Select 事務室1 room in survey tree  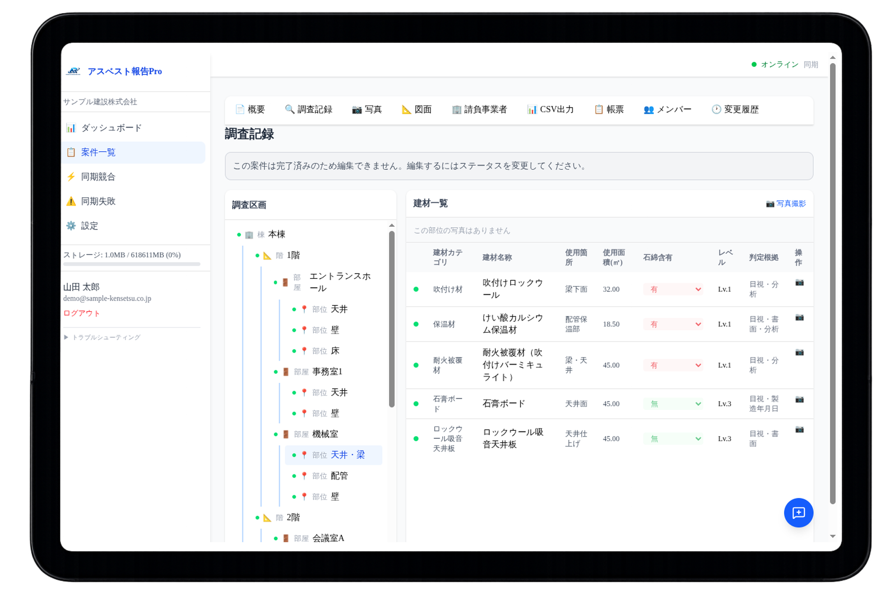pos(327,372)
